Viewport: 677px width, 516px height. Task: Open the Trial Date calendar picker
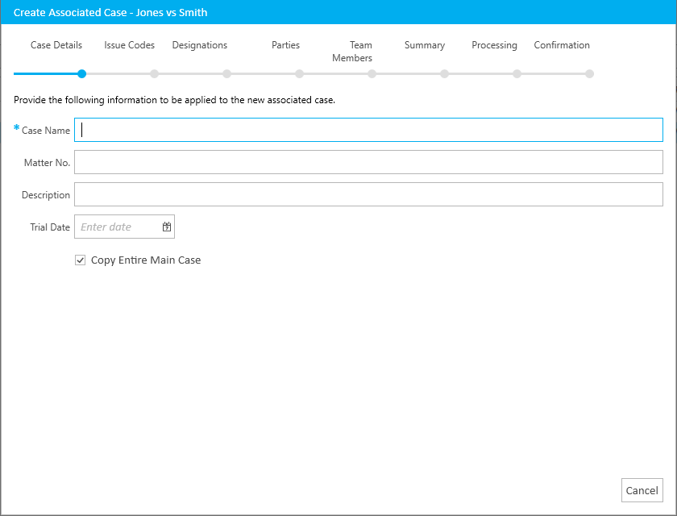(167, 227)
